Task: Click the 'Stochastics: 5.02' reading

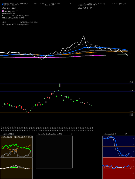Action: (8, 14)
